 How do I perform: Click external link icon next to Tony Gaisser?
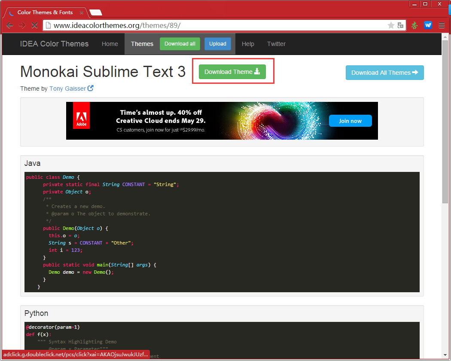pyautogui.click(x=90, y=88)
